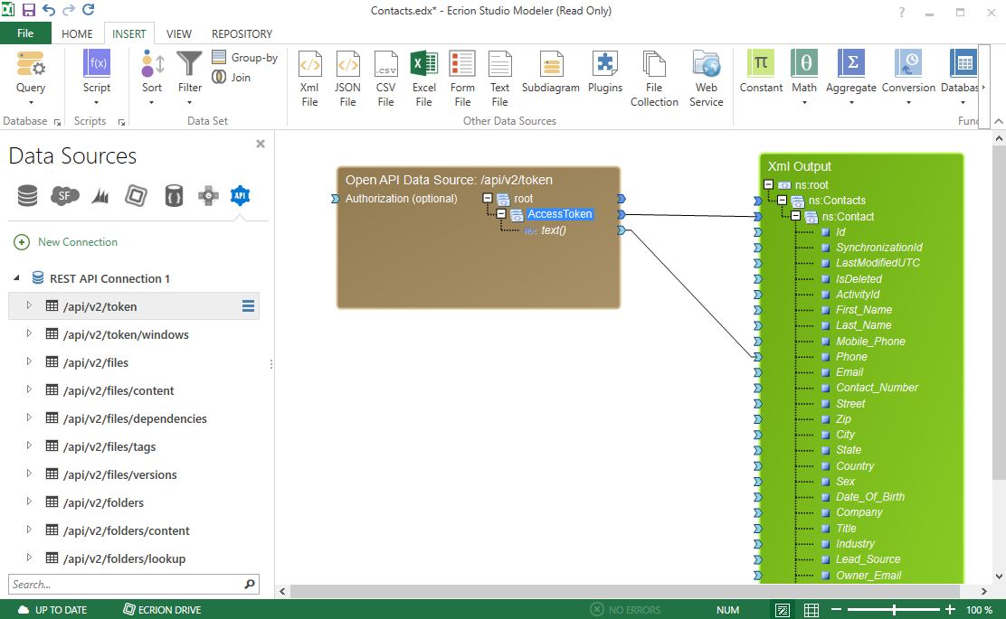Viewport: 1006px width, 619px height.
Task: Click the Group-by option in Data Set group
Action: pos(245,57)
